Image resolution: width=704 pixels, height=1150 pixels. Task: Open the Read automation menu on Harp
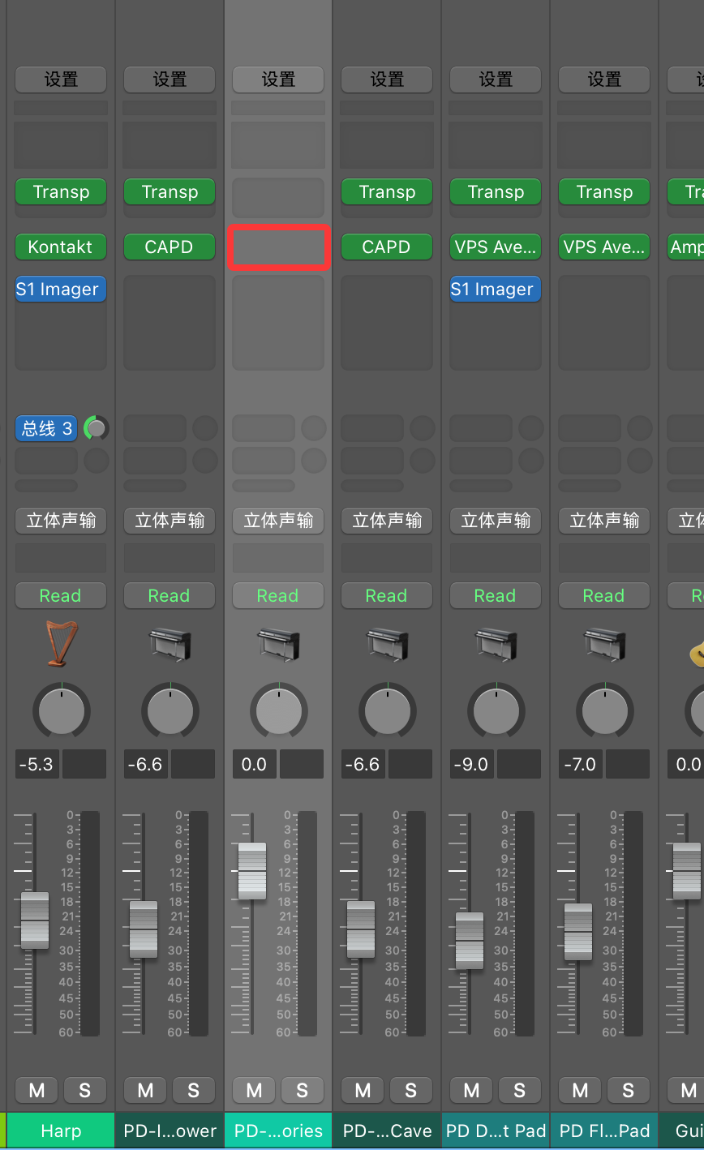(61, 595)
